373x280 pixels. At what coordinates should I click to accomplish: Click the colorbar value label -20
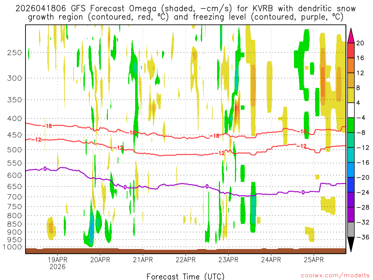(x=362, y=178)
